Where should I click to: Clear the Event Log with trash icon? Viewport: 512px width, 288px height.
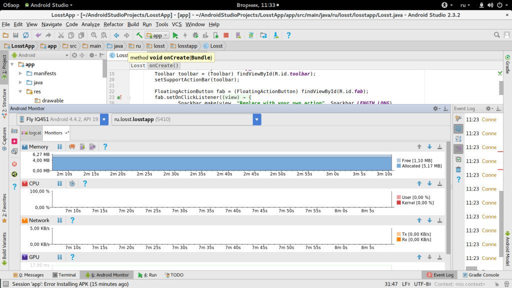coord(458,169)
